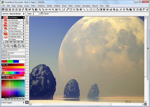Open the Layers menu
The height and width of the screenshot is (107, 150).
[x=27, y=6]
